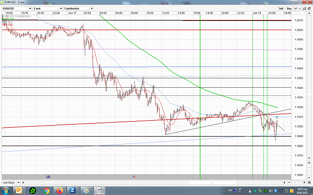Open Firefox from the taskbar

(x=60, y=191)
